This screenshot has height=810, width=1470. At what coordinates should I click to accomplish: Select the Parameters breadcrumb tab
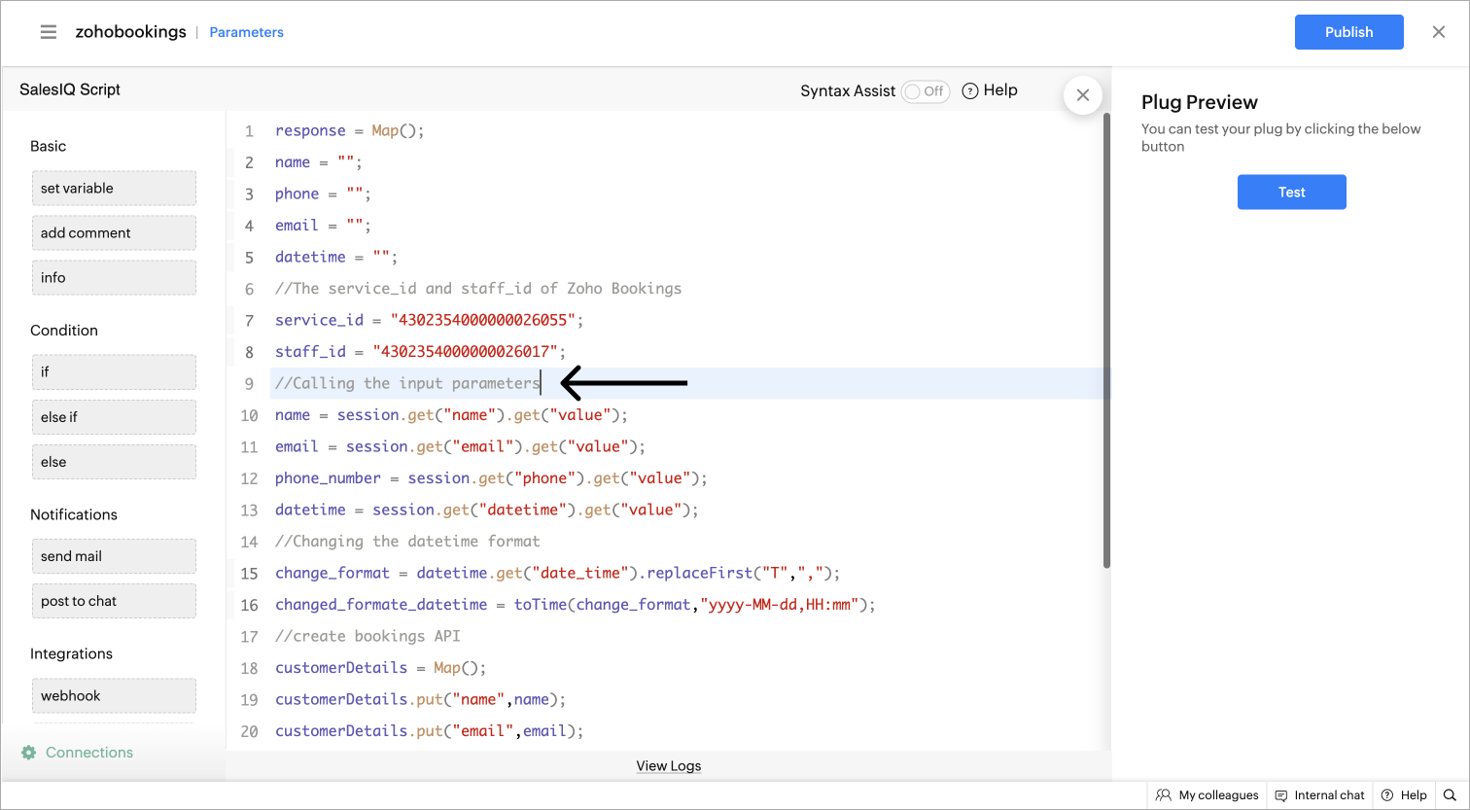point(247,32)
